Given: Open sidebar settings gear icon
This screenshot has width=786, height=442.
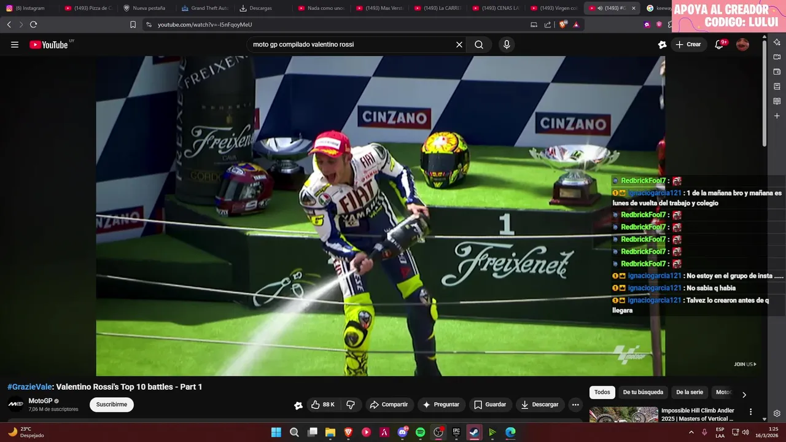Looking at the screenshot, I should coord(777,414).
